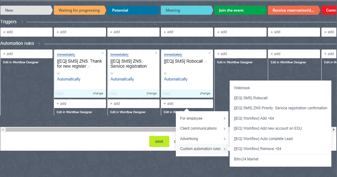The height and width of the screenshot is (177, 337).
Task: Remove the 'Thank for new register' rule via X
Action: click(103, 53)
